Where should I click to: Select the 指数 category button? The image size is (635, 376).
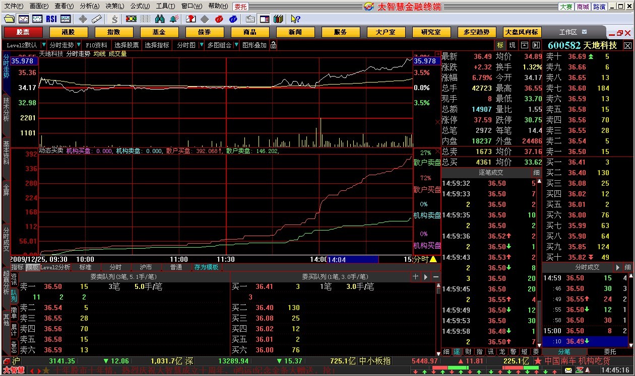113,32
